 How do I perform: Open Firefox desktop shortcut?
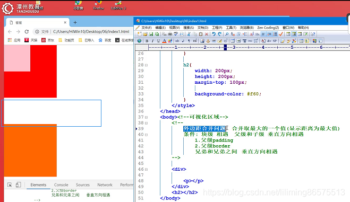[98, 5]
